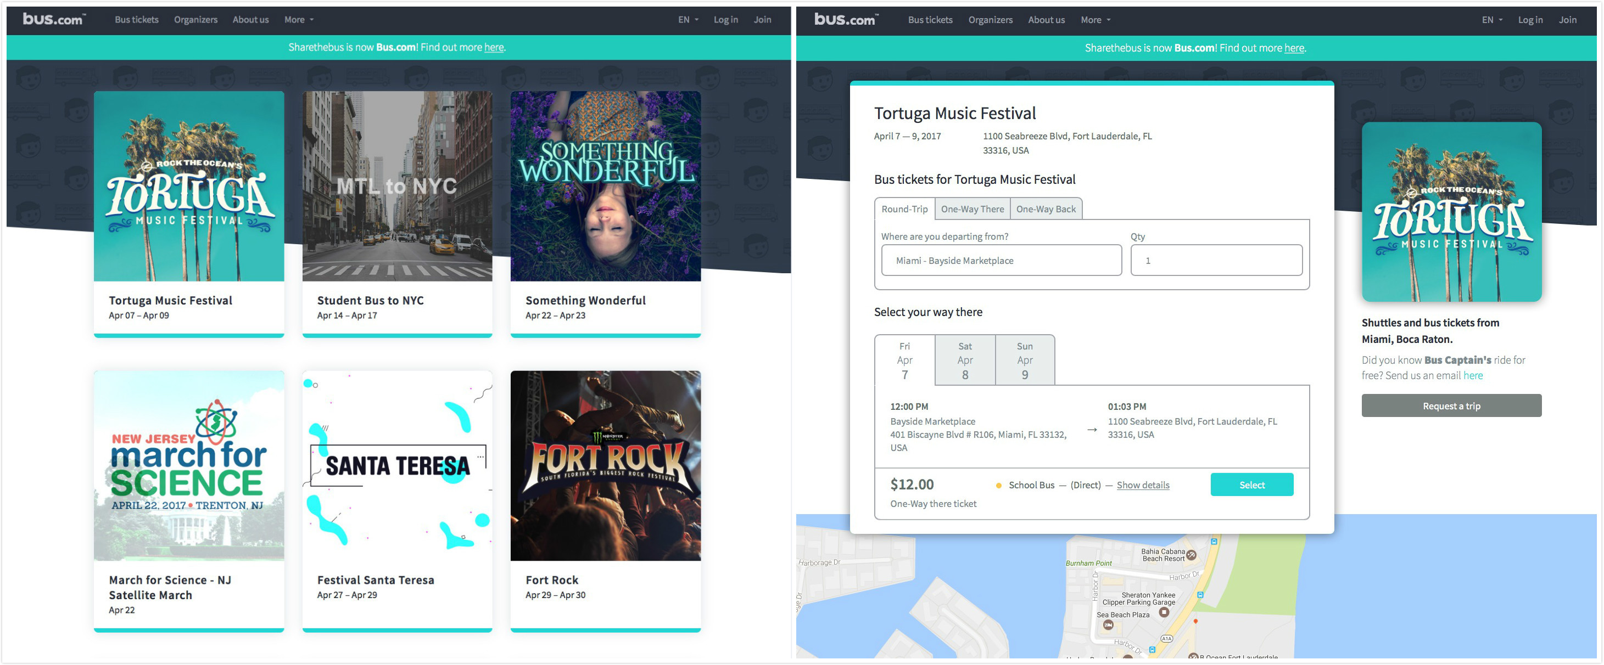
Task: Click 'March for Science - NJ Satellite March' title
Action: pyautogui.click(x=169, y=587)
